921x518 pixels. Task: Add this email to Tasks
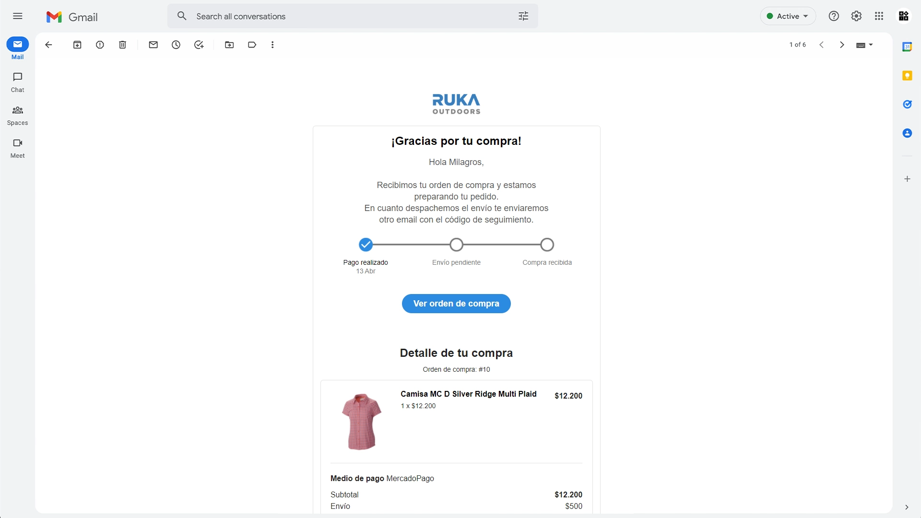[199, 45]
